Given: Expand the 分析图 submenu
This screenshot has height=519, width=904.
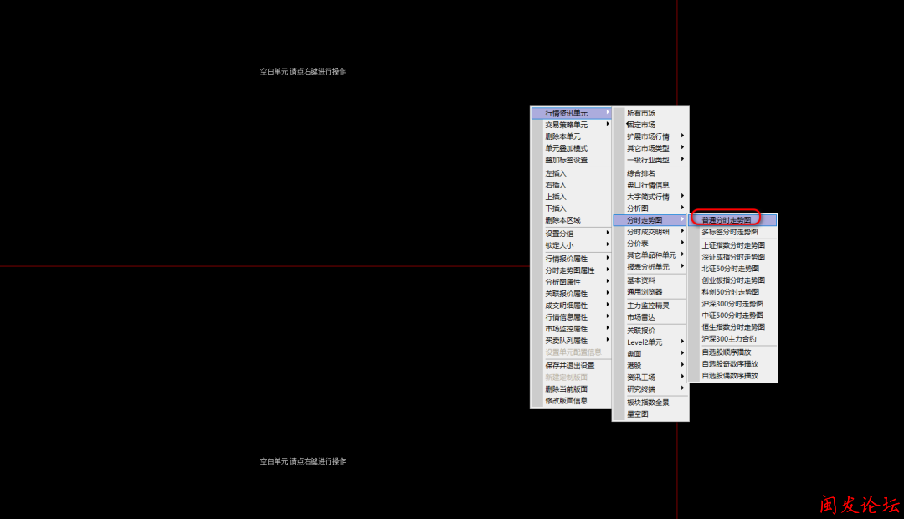Looking at the screenshot, I should tap(638, 208).
